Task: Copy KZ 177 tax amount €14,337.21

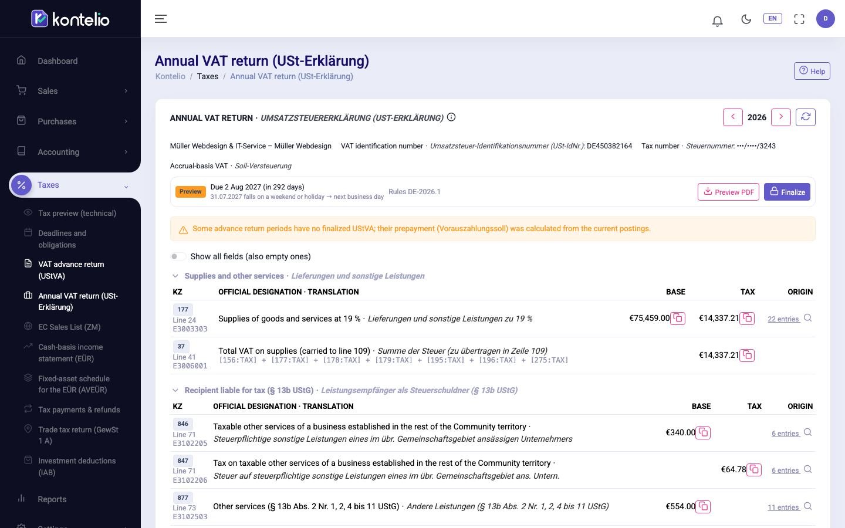Action: point(747,319)
